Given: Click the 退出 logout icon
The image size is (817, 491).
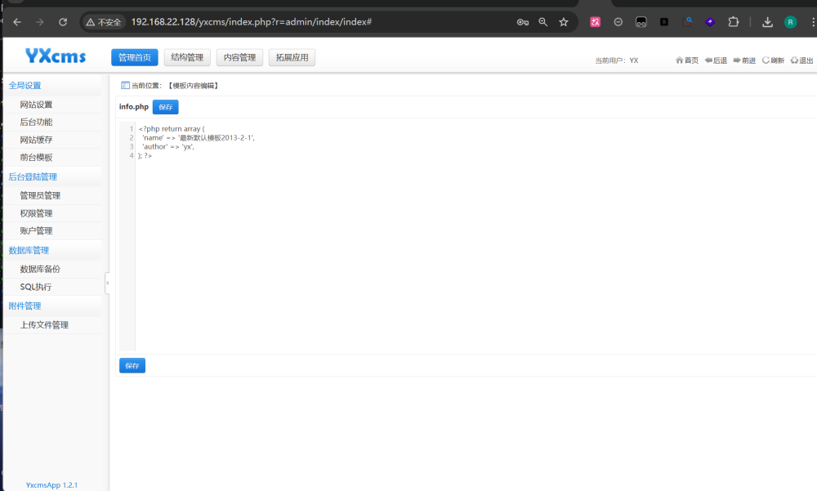Looking at the screenshot, I should [801, 60].
